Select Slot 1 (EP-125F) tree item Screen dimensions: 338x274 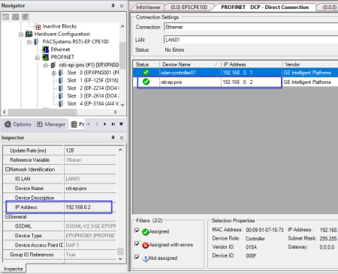[x=92, y=80]
